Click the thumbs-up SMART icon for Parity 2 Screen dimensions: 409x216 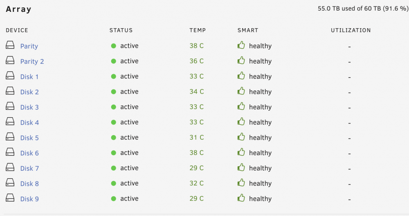click(x=241, y=60)
